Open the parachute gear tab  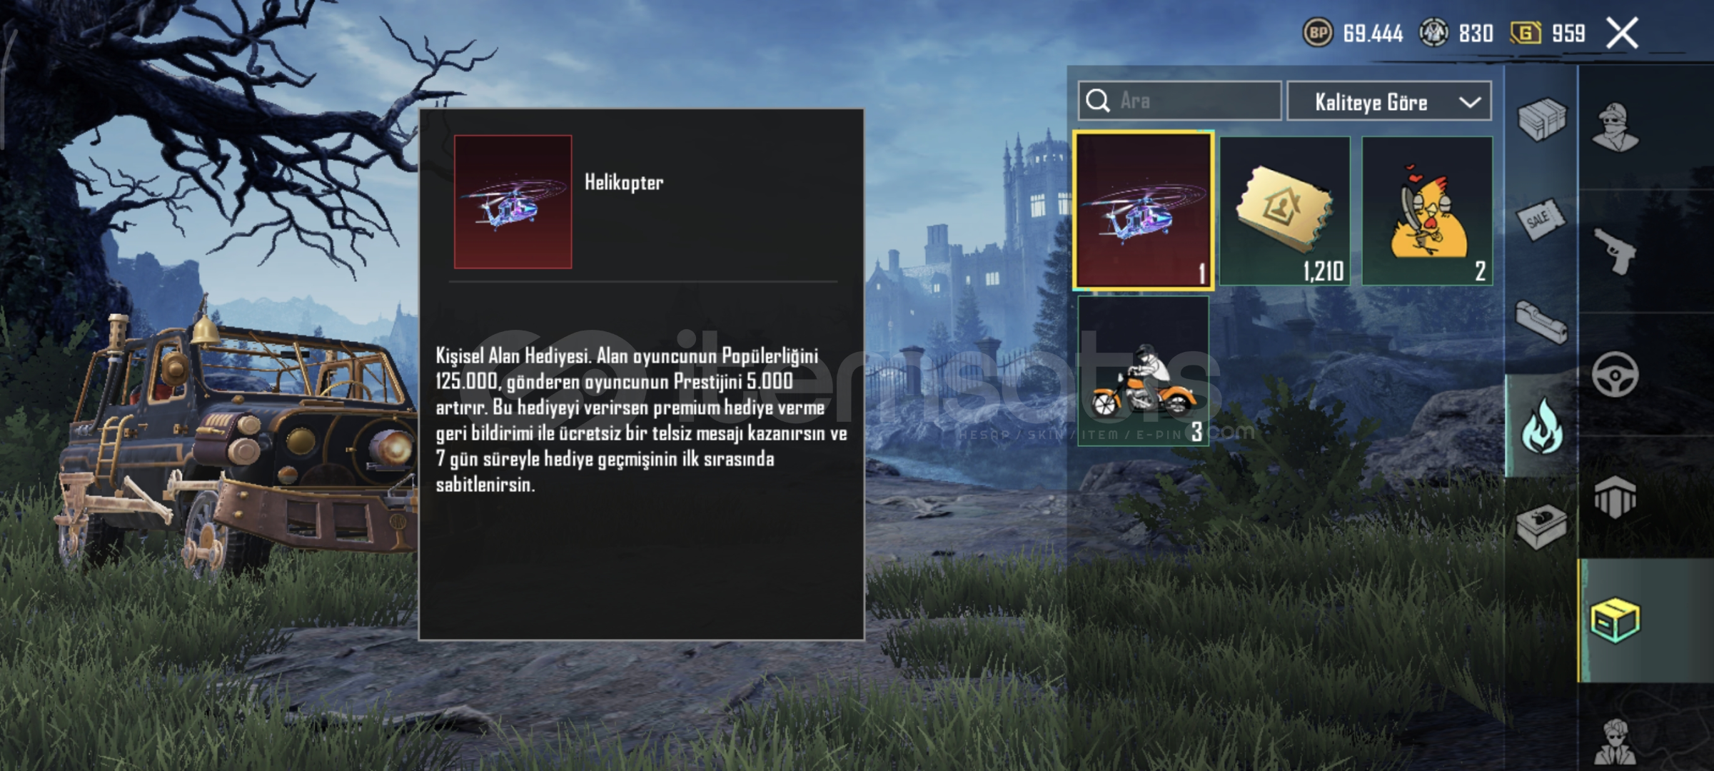point(1615,497)
